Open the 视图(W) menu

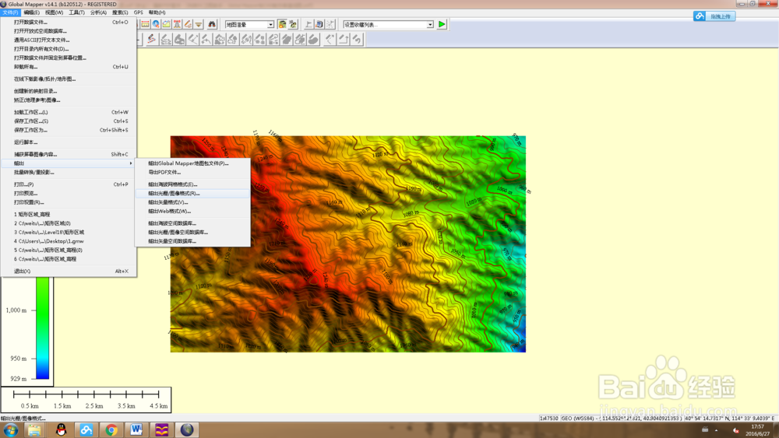54,12
